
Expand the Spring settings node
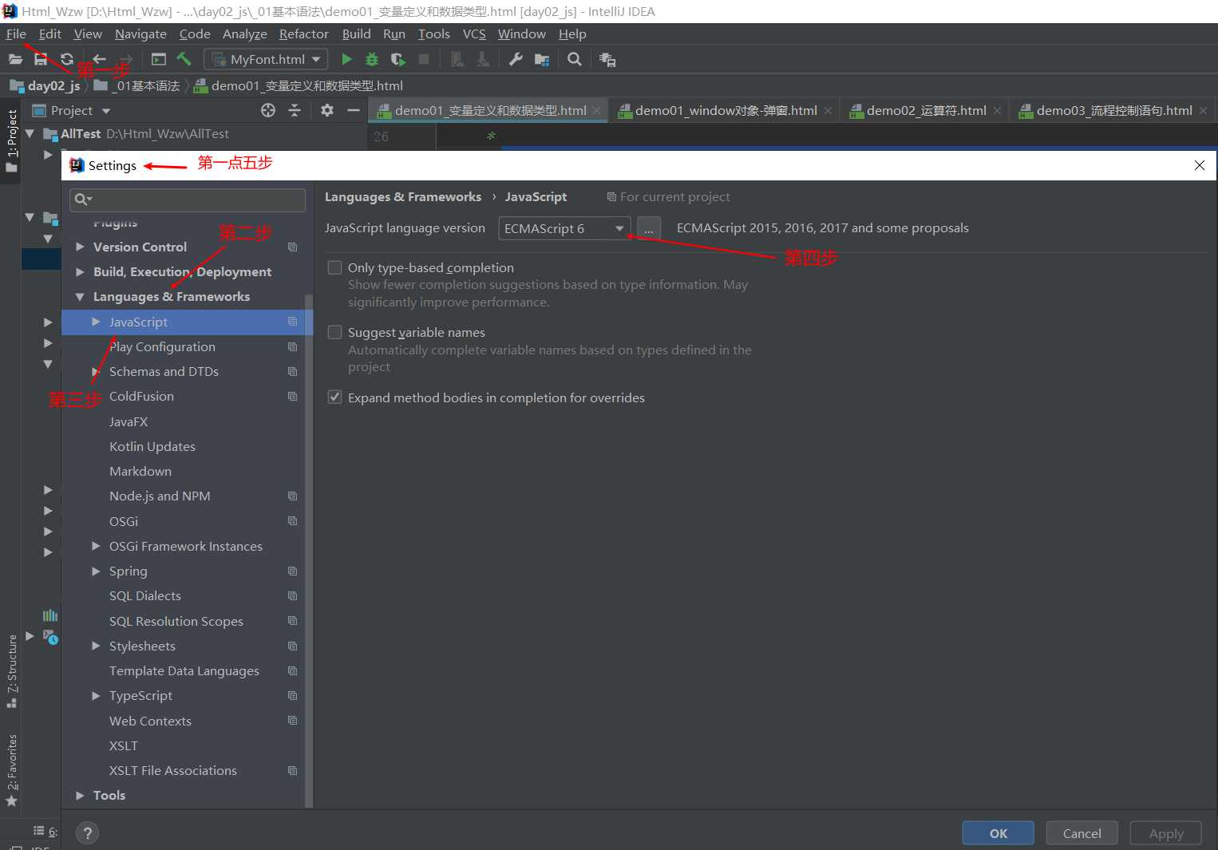coord(96,571)
